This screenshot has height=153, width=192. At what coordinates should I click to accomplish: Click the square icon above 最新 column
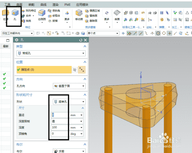coord(8,40)
